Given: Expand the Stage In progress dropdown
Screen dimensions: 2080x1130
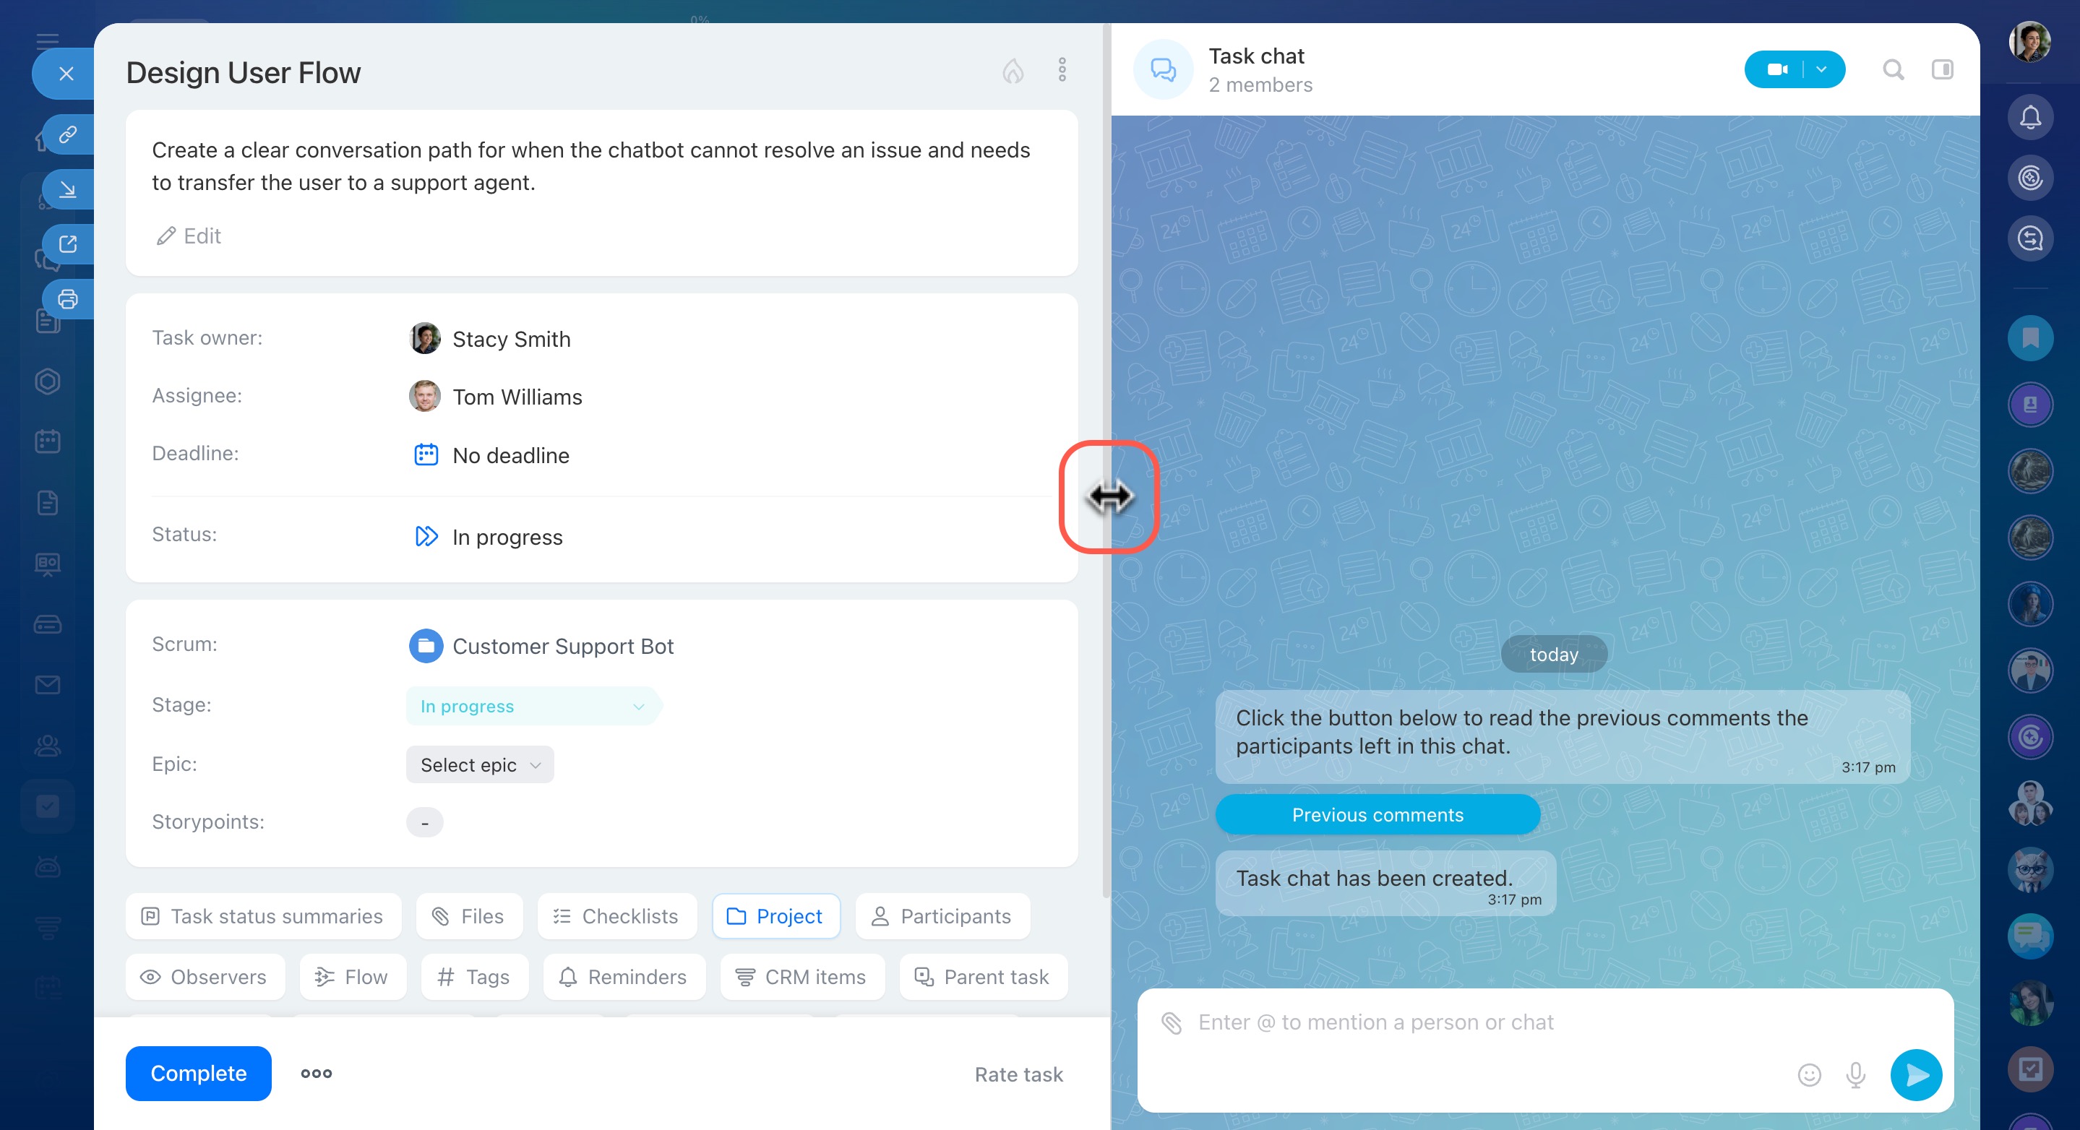Looking at the screenshot, I should point(533,707).
